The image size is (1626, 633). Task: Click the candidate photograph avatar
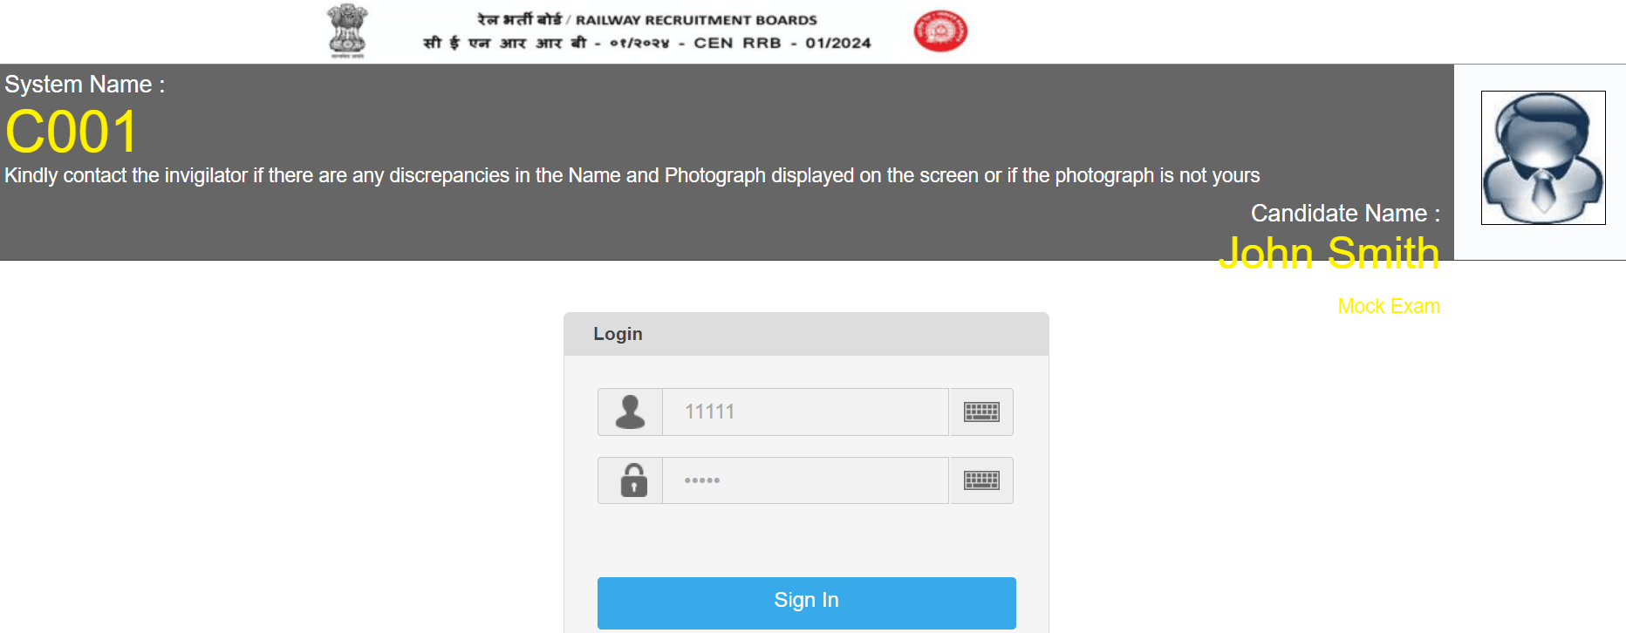(1543, 158)
